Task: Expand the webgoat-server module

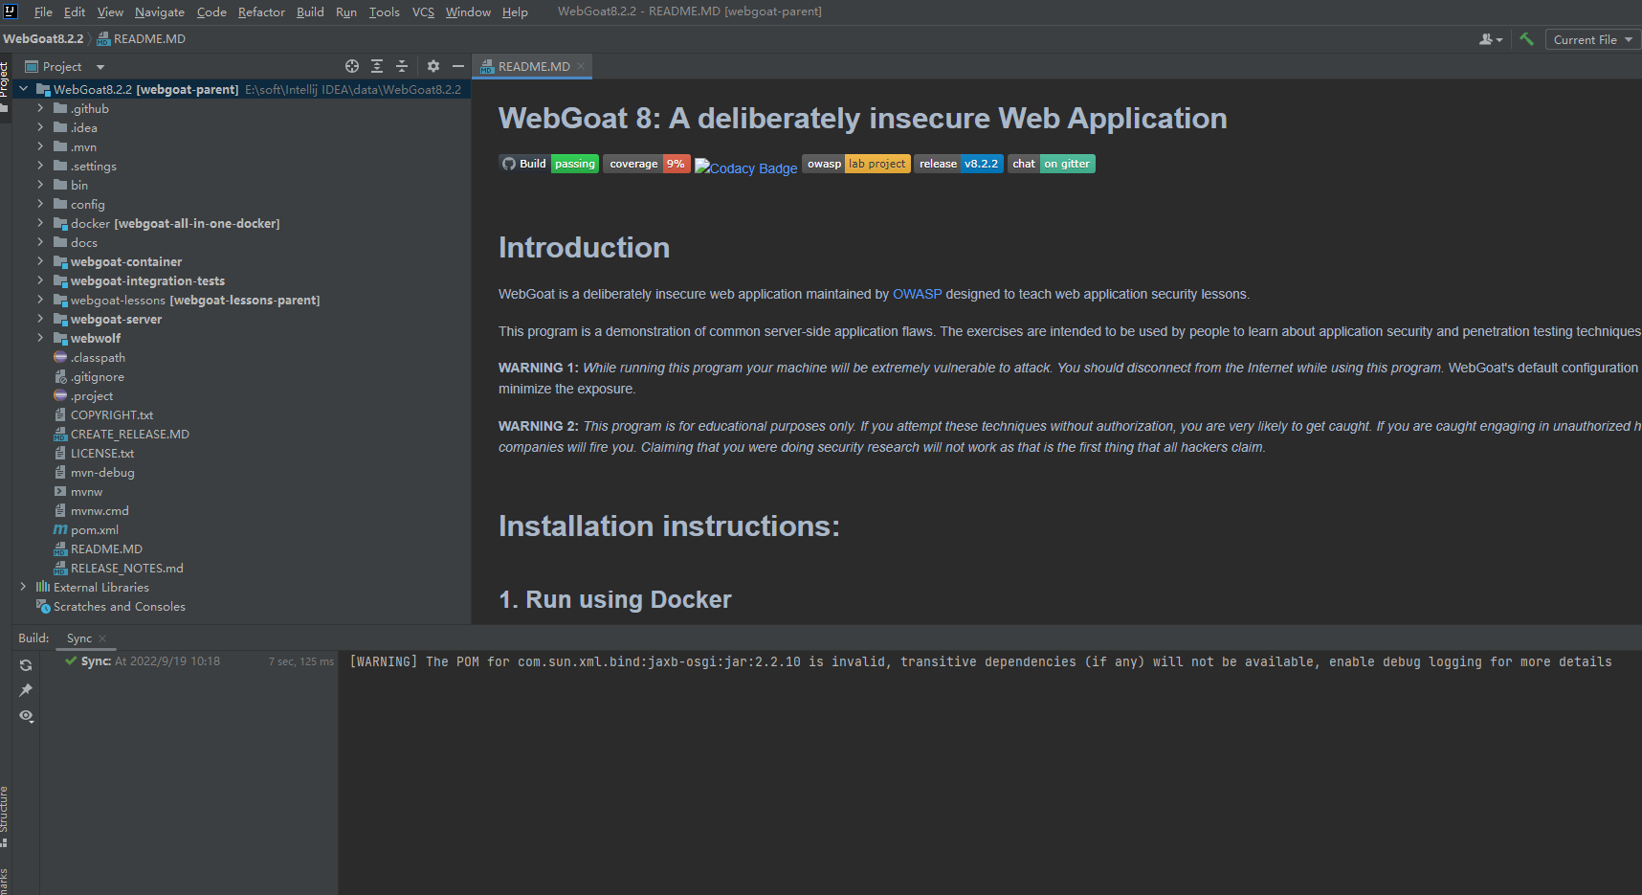Action: click(40, 319)
